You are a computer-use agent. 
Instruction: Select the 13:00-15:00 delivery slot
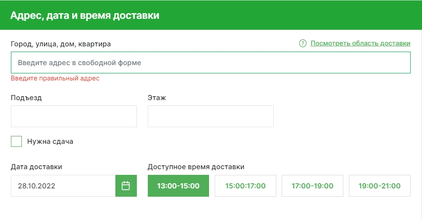pos(178,186)
